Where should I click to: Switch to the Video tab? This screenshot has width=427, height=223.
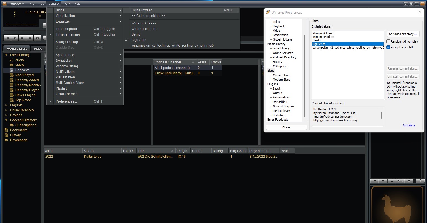coord(38,49)
